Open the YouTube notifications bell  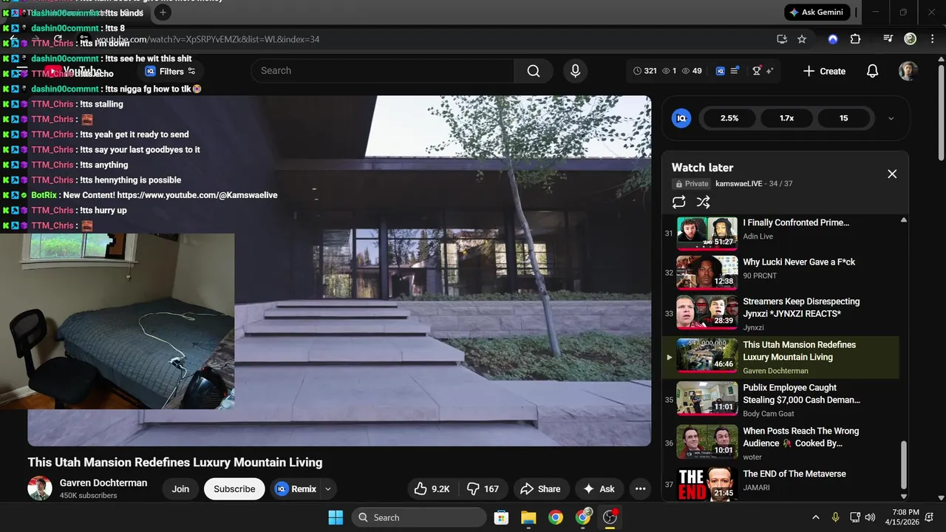tap(872, 71)
